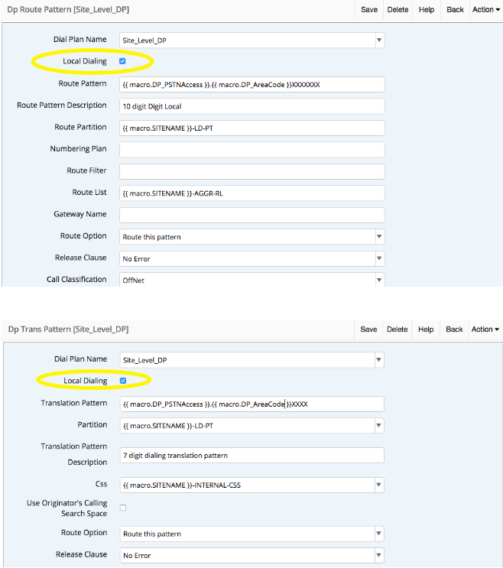Image resolution: width=503 pixels, height=568 pixels.
Task: Click Save in the Dp Route Pattern toolbar
Action: tap(369, 10)
